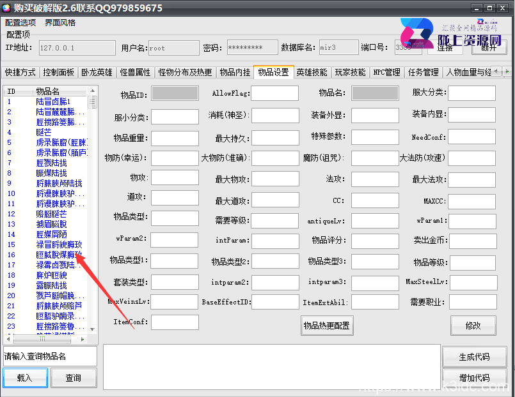Click the 最大法攻 input field
Screen dimensions: 515x397
pos(471,180)
